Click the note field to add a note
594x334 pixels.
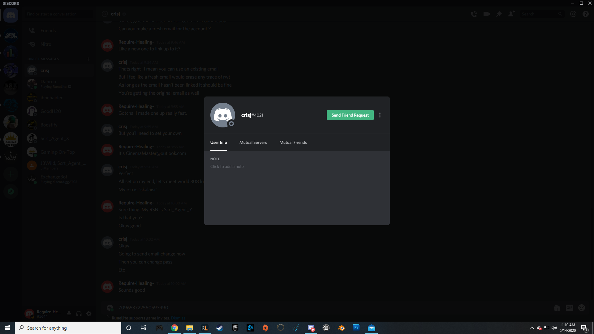coord(227,166)
